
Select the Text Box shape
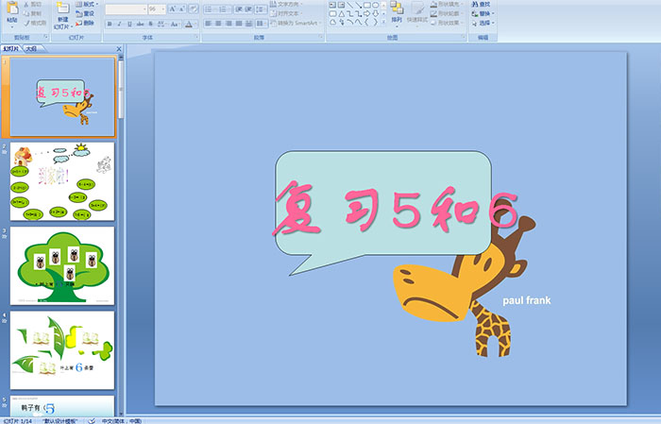pos(332,5)
